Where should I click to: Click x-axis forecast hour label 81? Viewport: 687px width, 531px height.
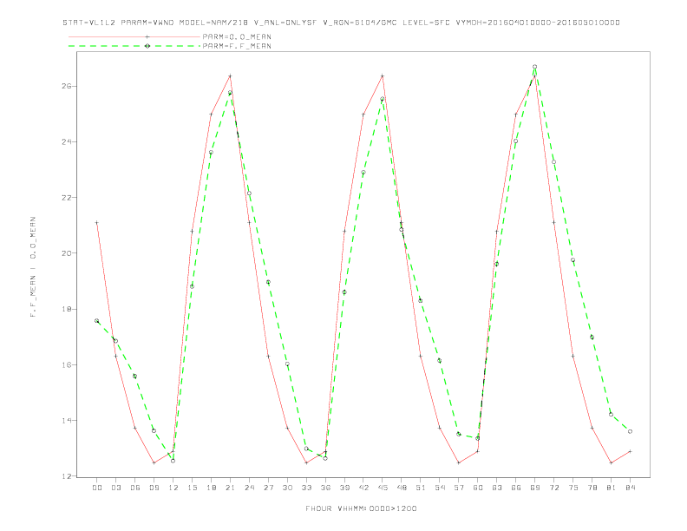(612, 488)
